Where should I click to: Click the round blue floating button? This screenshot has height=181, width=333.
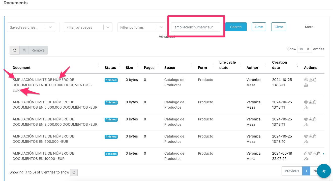coord(324,171)
